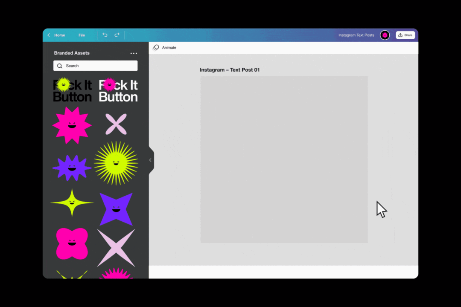This screenshot has height=307, width=461.
Task: Click the Share button
Action: tap(405, 35)
